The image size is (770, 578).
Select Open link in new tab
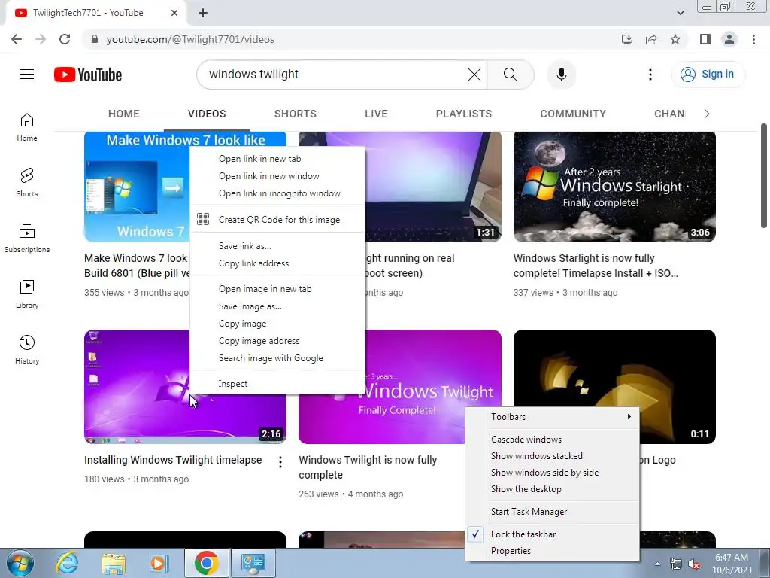pos(277,159)
